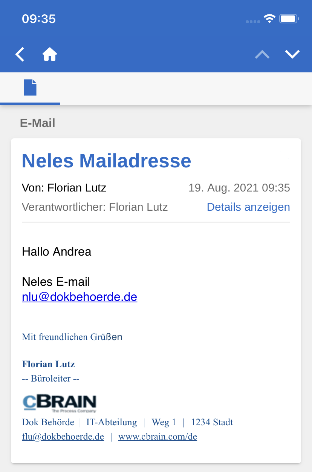This screenshot has height=472, width=312.
Task: Tap the 09:35 status bar clock
Action: pyautogui.click(x=39, y=19)
